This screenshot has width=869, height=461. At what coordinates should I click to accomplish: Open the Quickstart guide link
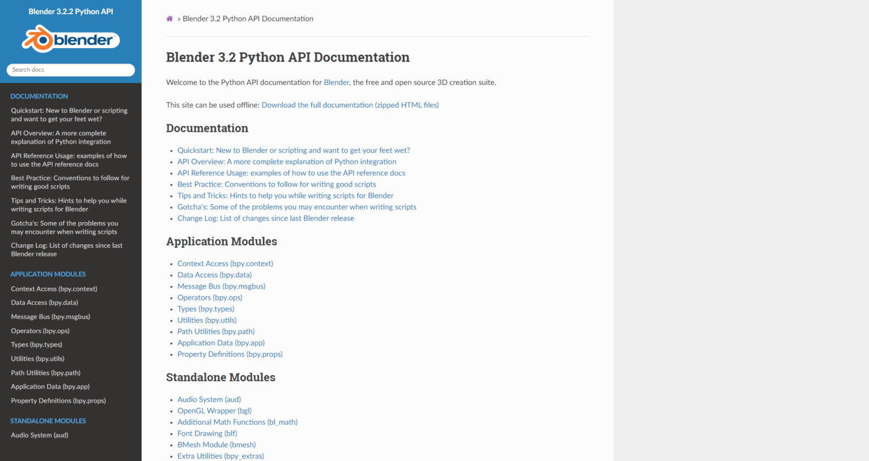tap(294, 150)
